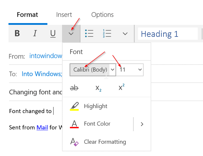This screenshot has width=203, height=156.
Task: Select Clear Formatting menu label
Action: 105,142
